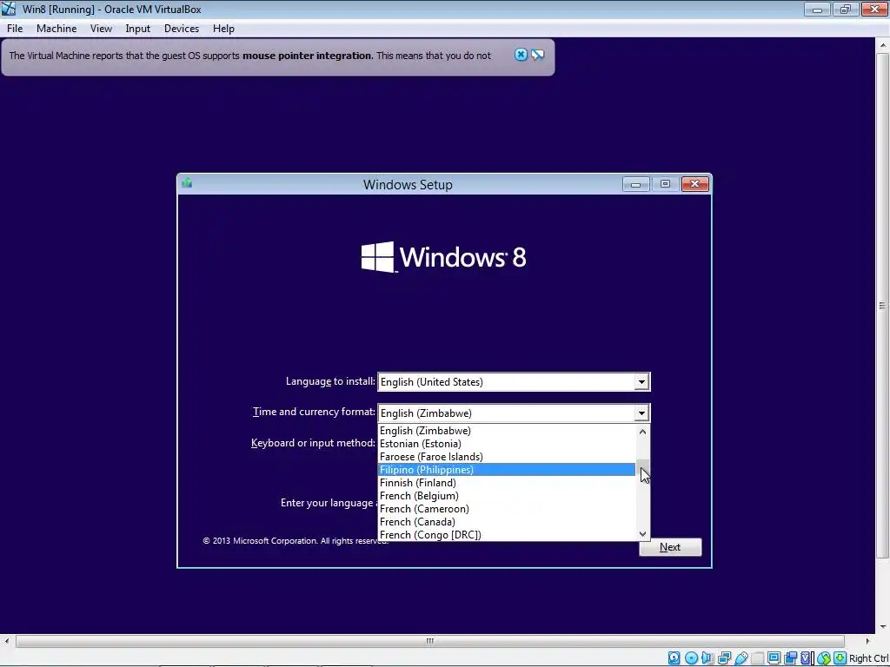
Task: Click VirtualBox horizontal scroll left arrow
Action: [x=7, y=641]
